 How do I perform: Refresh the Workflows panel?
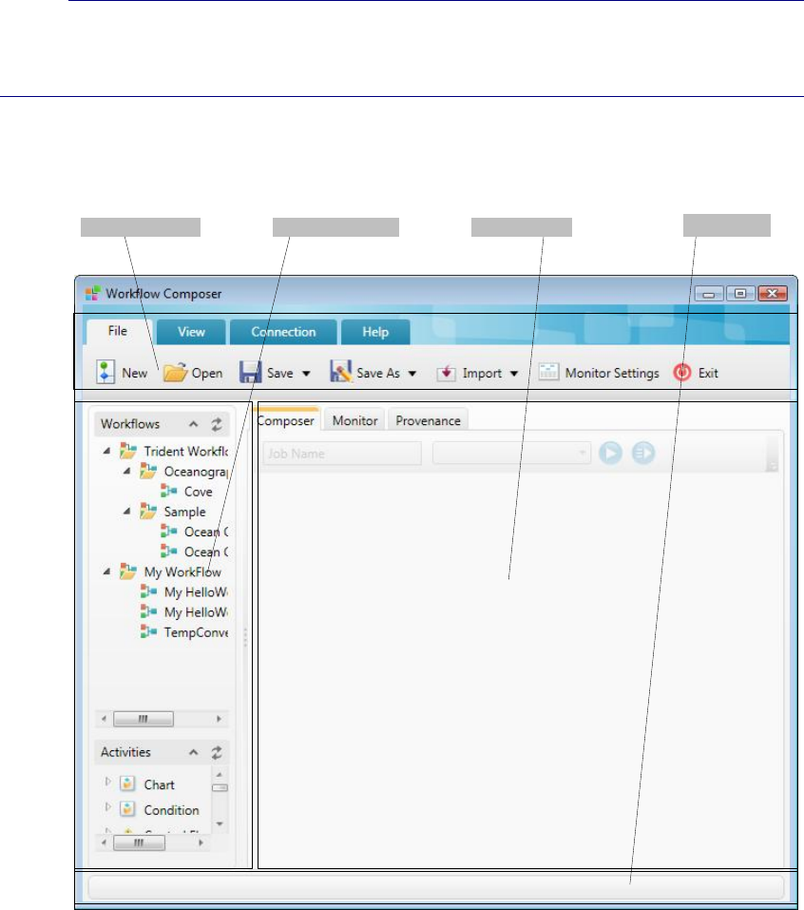click(217, 425)
